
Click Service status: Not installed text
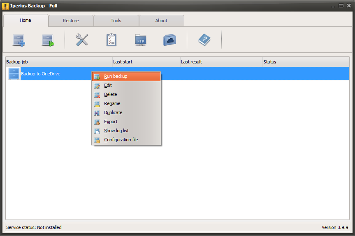click(x=34, y=227)
